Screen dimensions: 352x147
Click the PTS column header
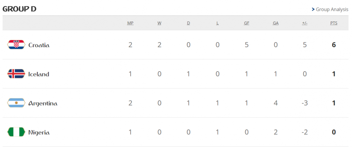point(334,23)
